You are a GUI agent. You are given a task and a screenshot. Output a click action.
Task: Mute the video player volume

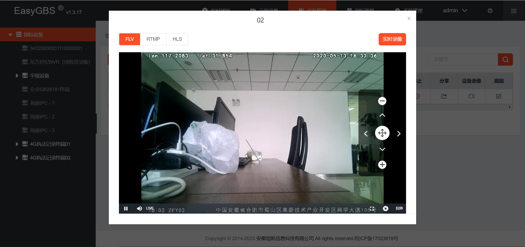click(x=139, y=208)
